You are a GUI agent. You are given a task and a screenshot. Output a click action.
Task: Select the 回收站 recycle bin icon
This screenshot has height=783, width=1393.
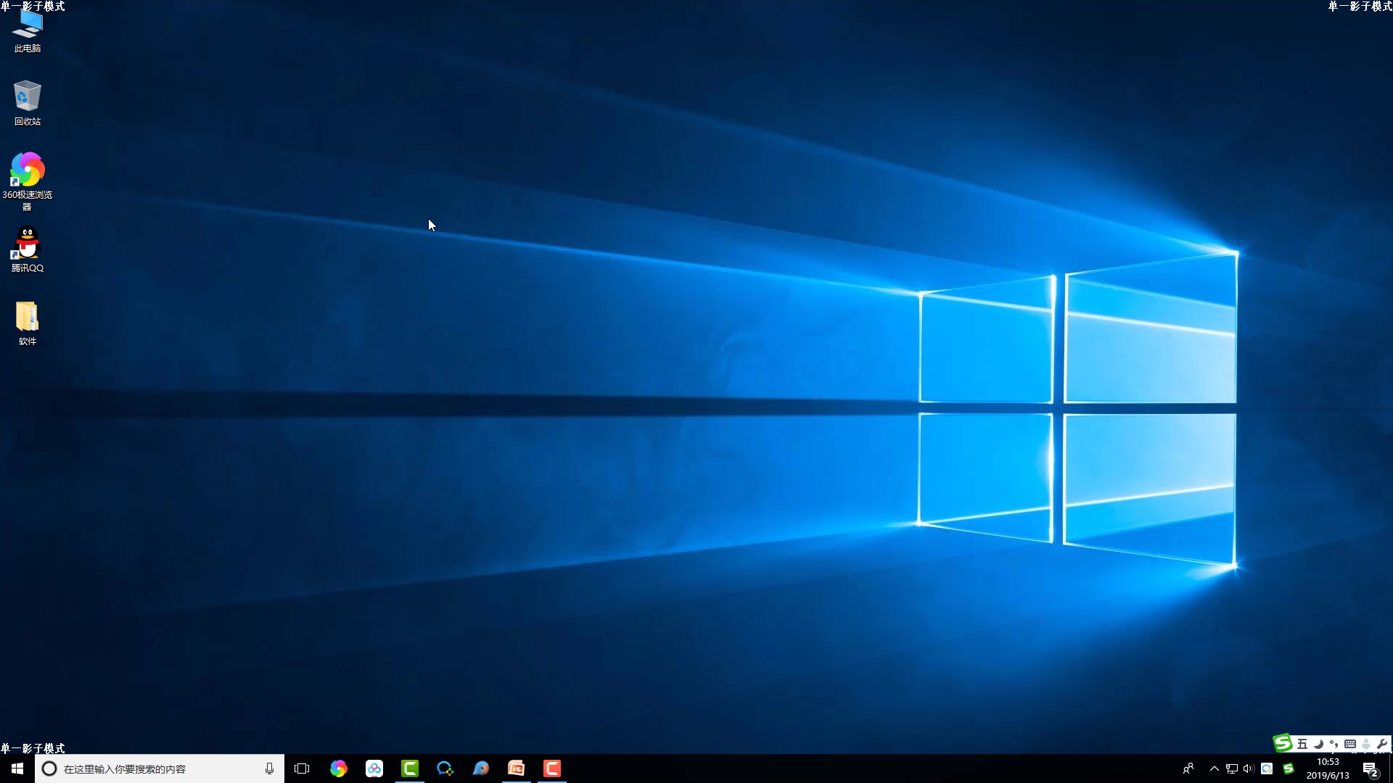28,103
